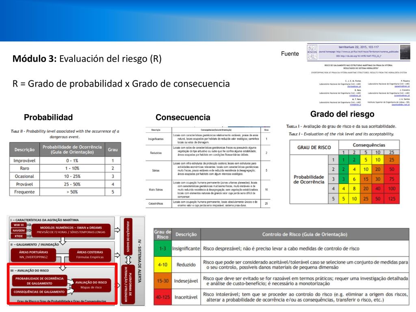Click the 'ÁREAS PORTUÁRIAS' diagram box

[33, 254]
